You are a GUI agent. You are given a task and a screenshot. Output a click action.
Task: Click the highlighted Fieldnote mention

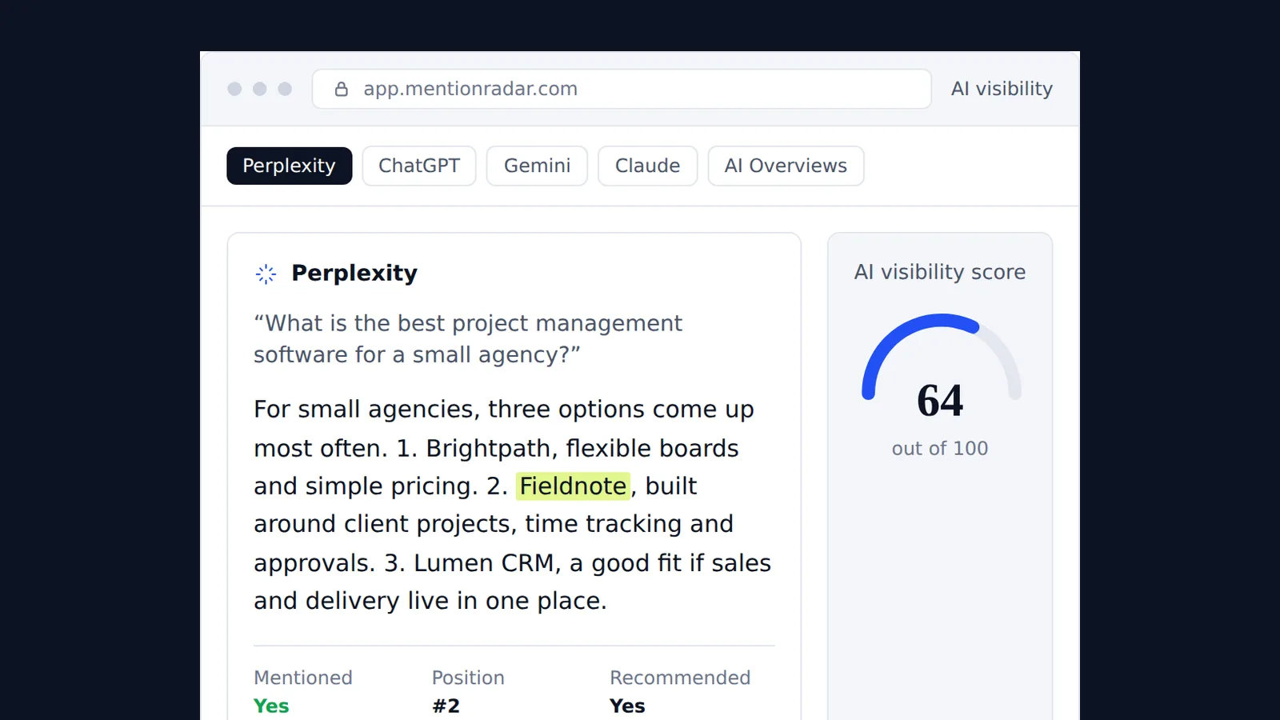[573, 486]
